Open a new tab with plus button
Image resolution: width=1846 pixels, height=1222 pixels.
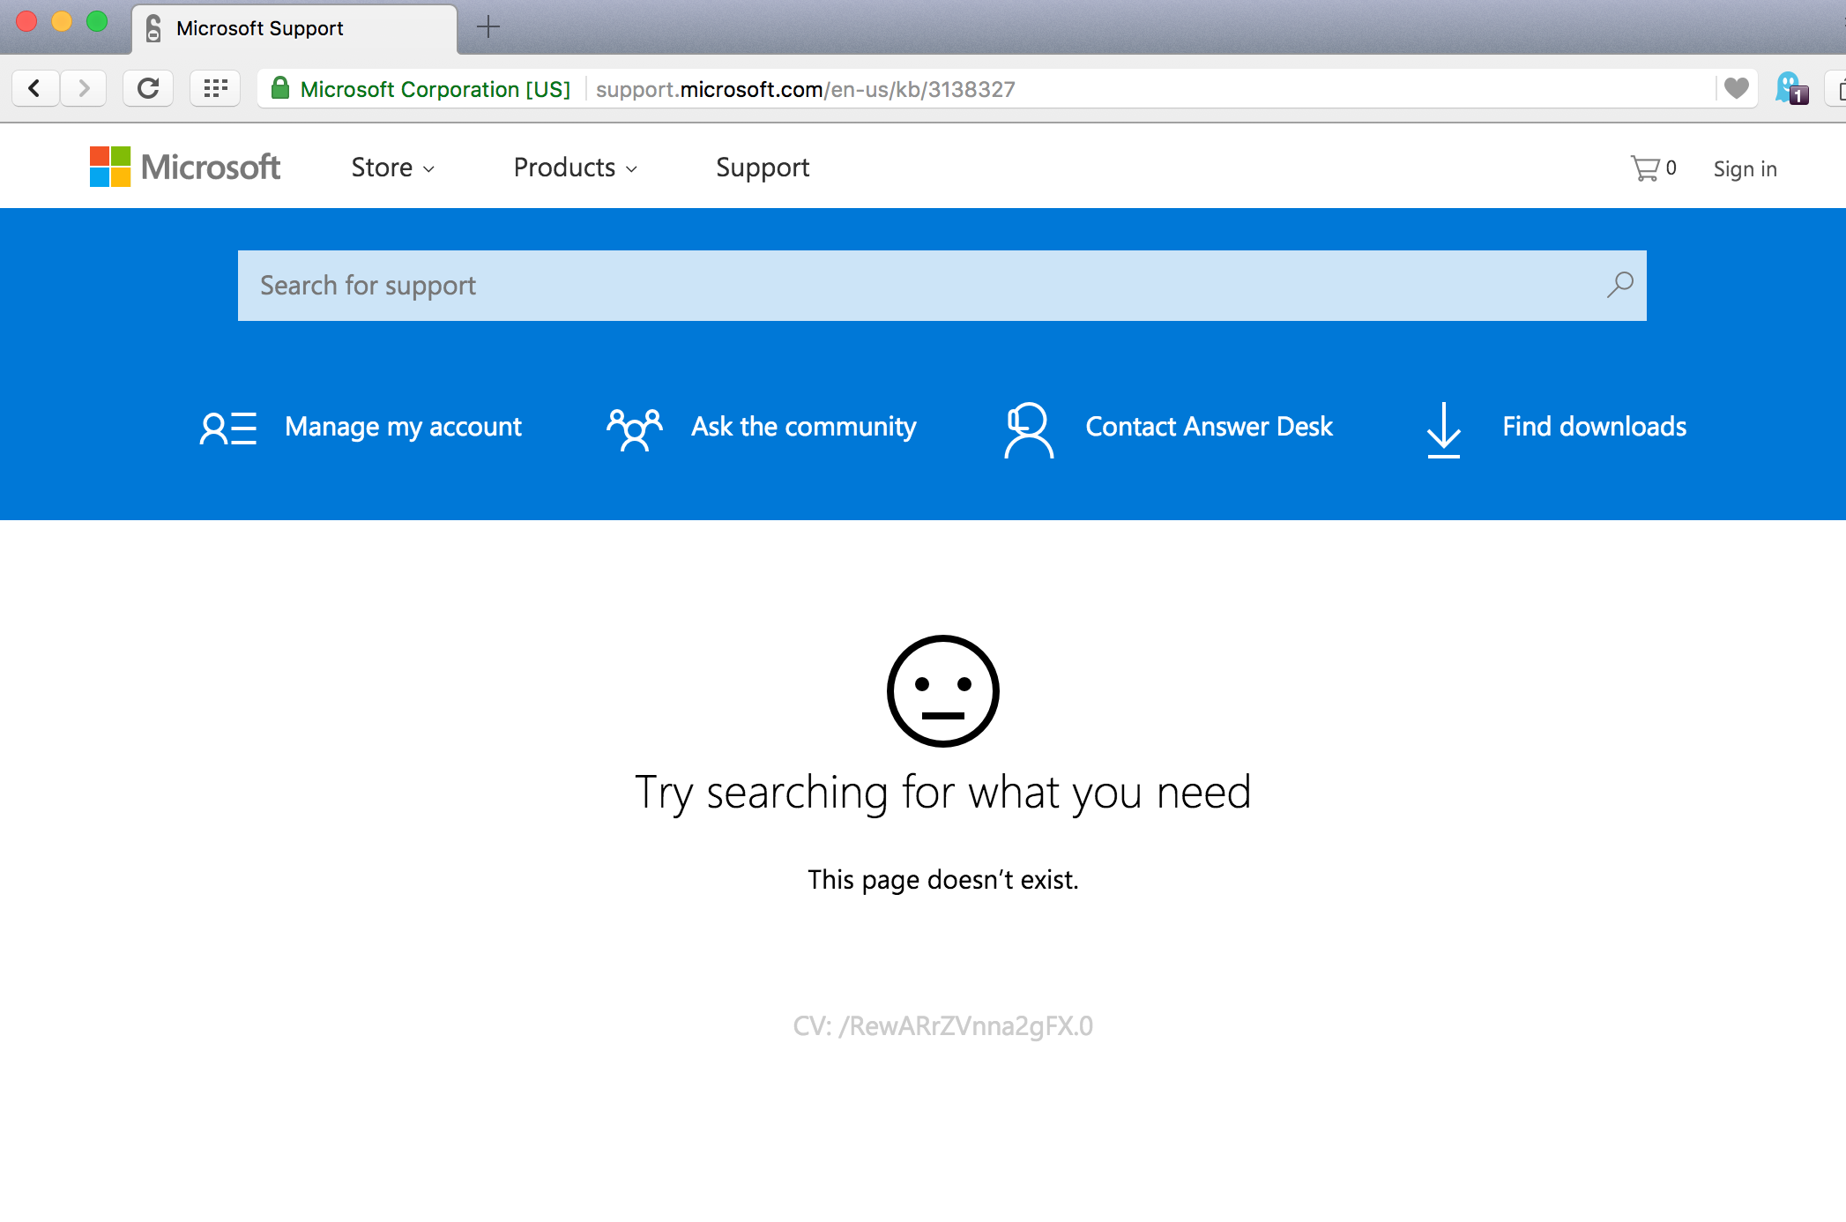[488, 27]
